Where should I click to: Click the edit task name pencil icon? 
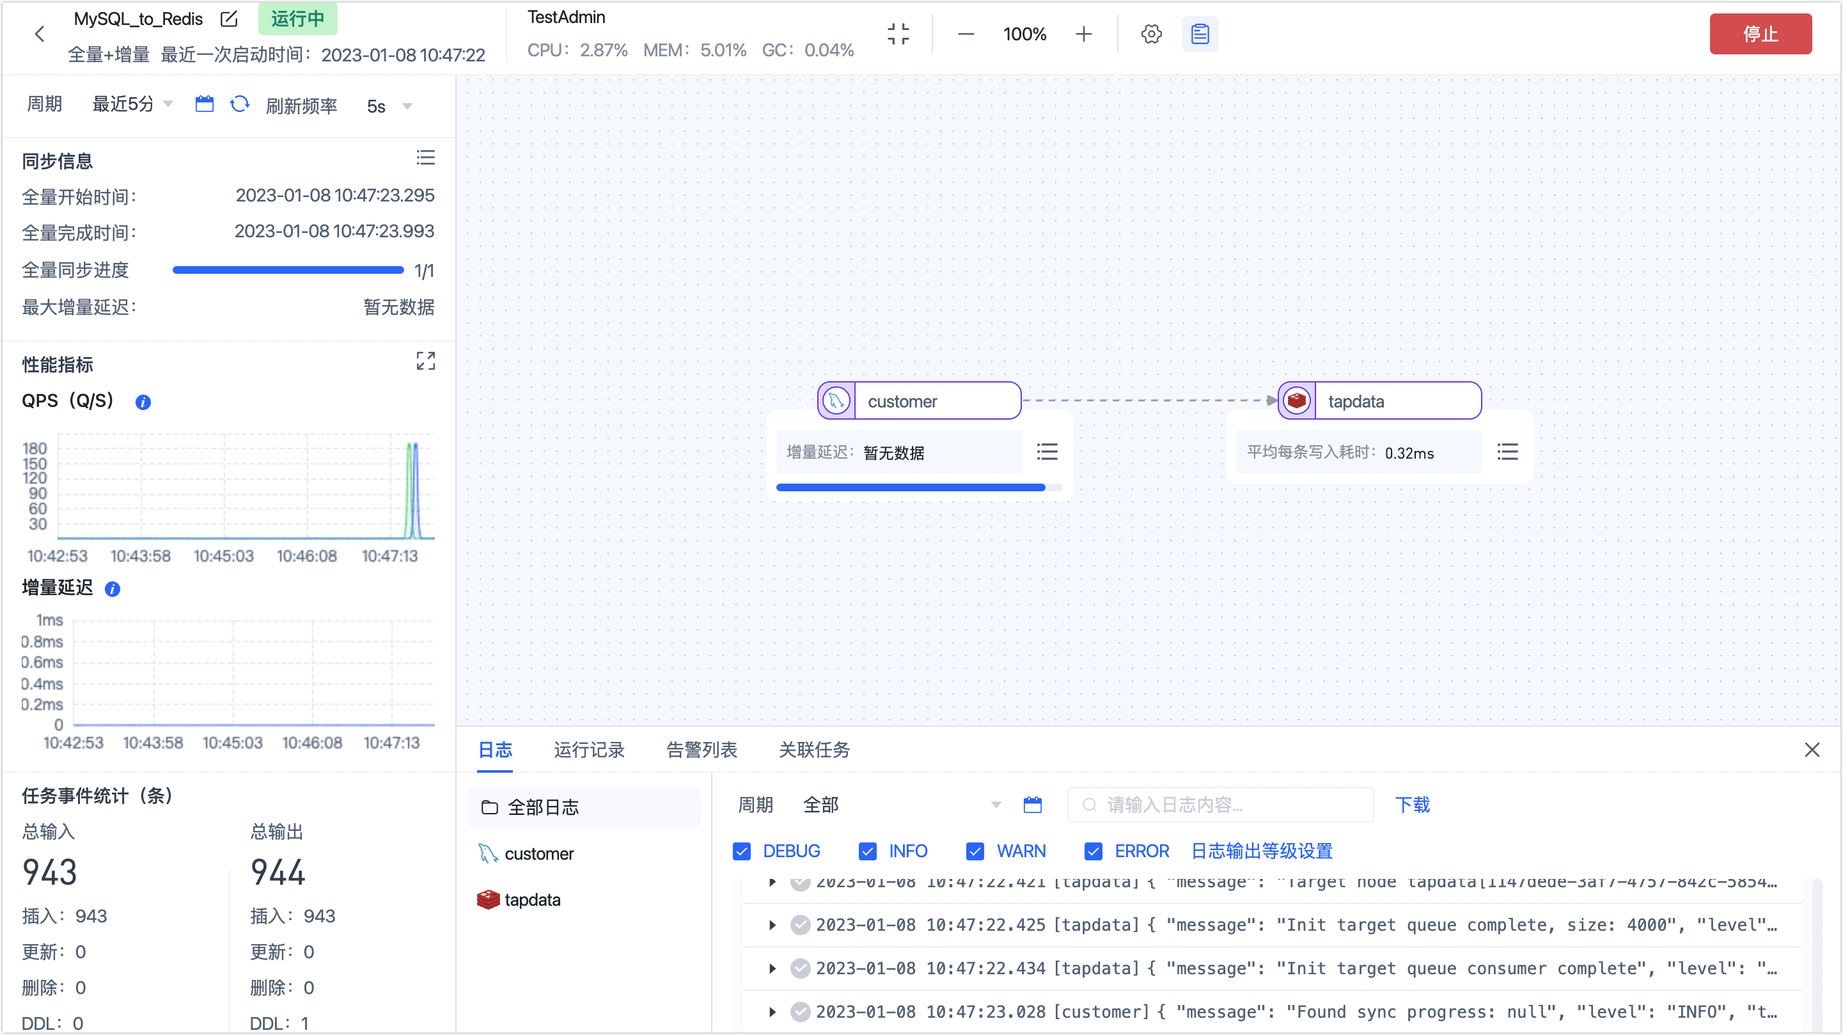[229, 19]
